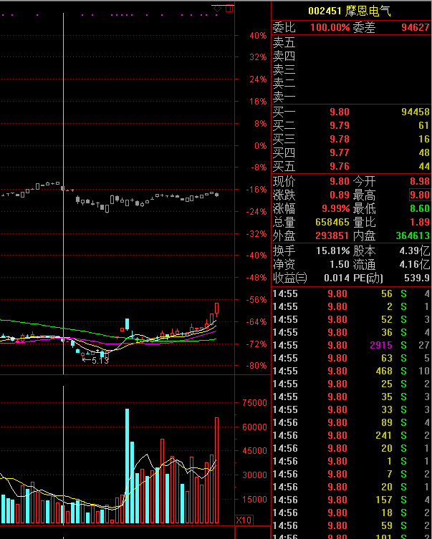The width and height of the screenshot is (432, 539).
Task: Click the 75000 volume axis label
Action: pos(254,403)
